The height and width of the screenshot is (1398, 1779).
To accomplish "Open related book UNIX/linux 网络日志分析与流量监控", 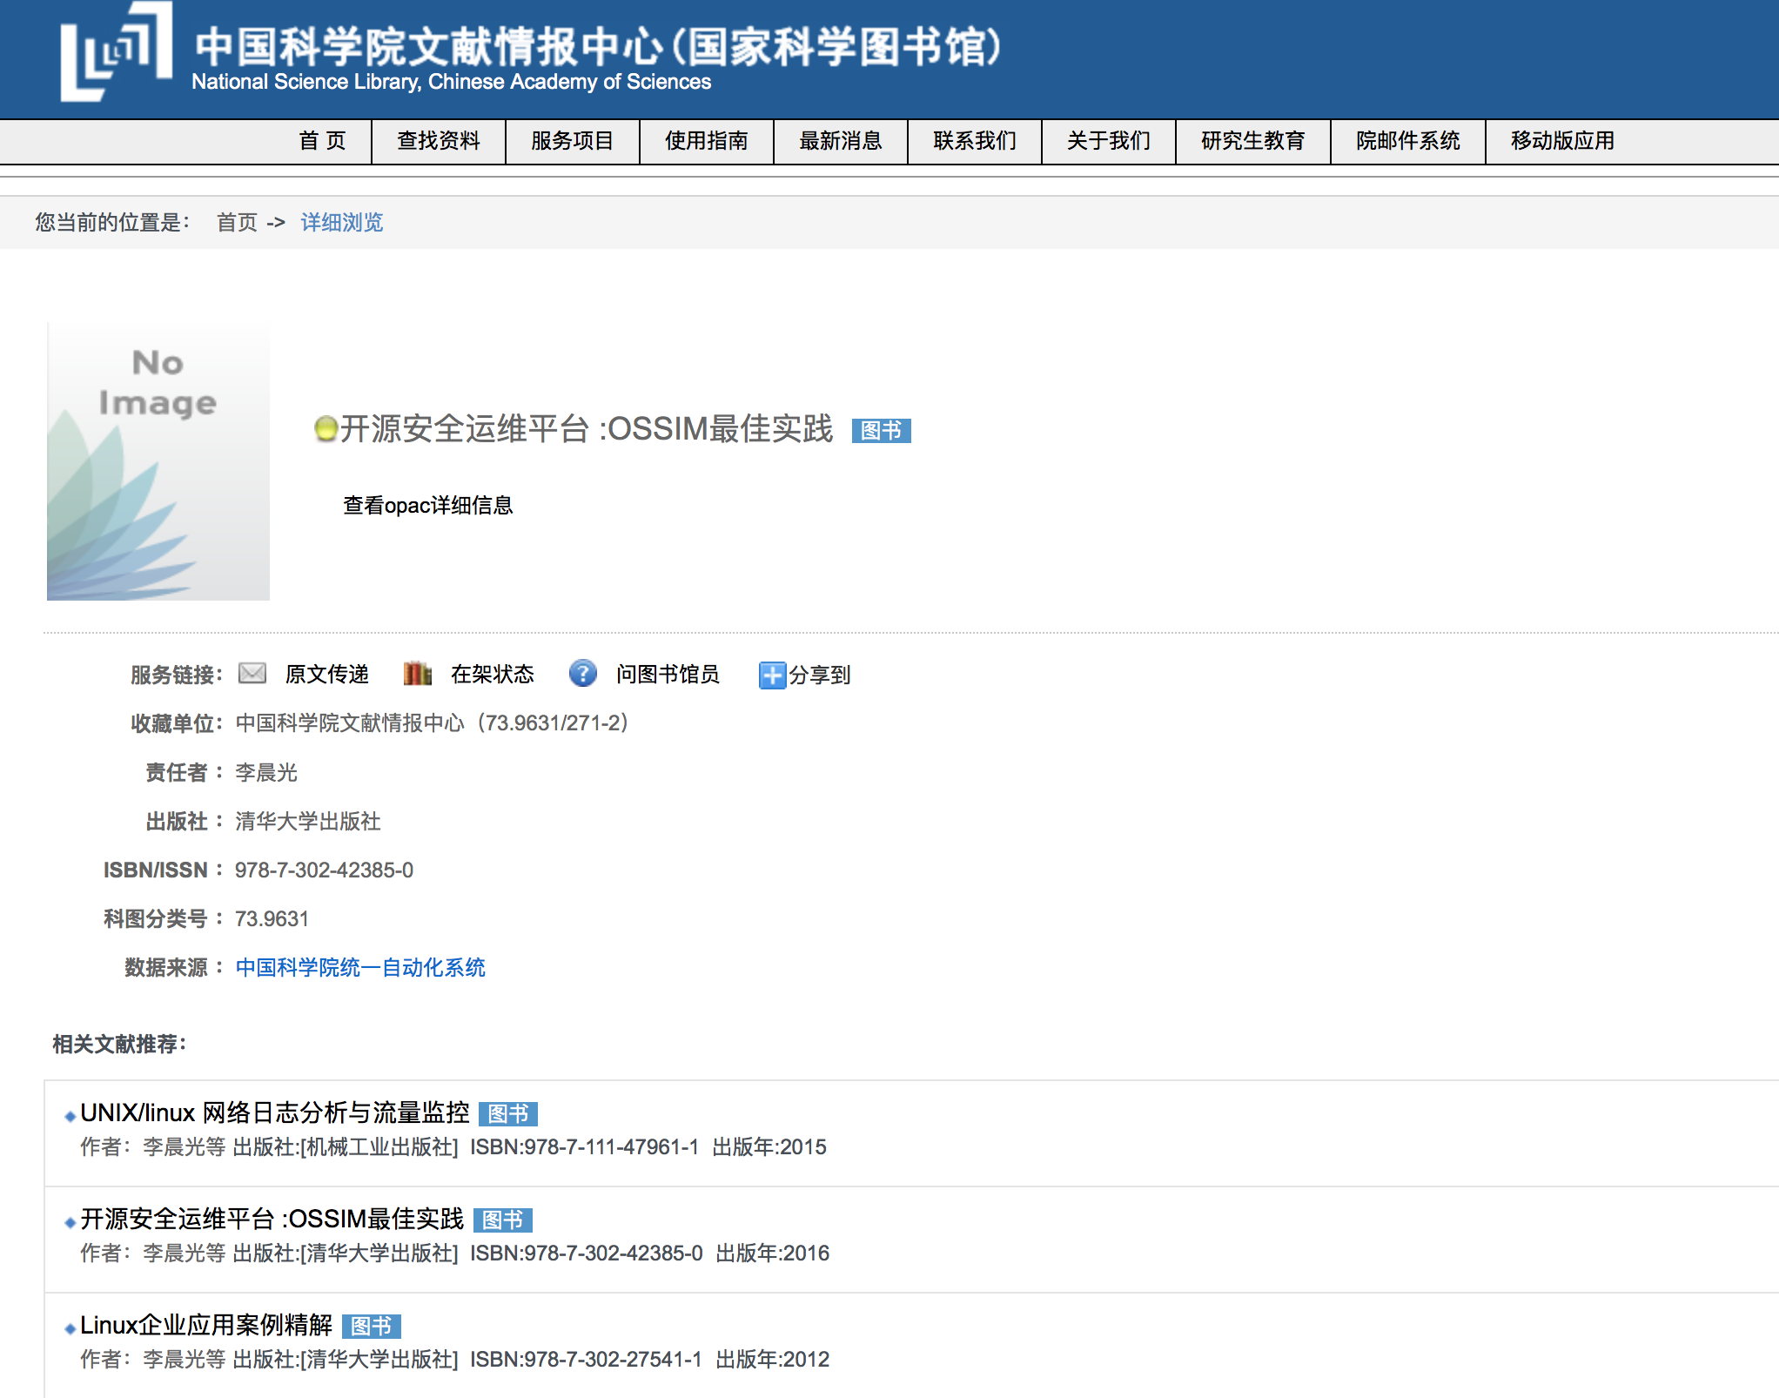I will [x=275, y=1112].
